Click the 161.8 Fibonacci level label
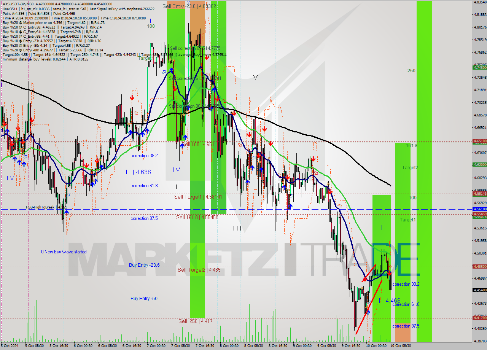The image size is (487, 350). click(x=412, y=146)
